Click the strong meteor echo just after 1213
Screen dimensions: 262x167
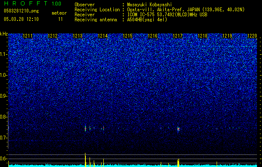85,129
